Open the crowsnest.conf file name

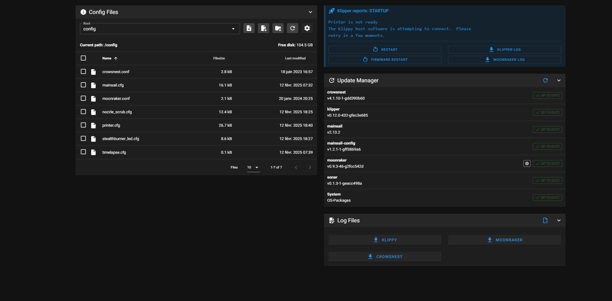pyautogui.click(x=116, y=72)
